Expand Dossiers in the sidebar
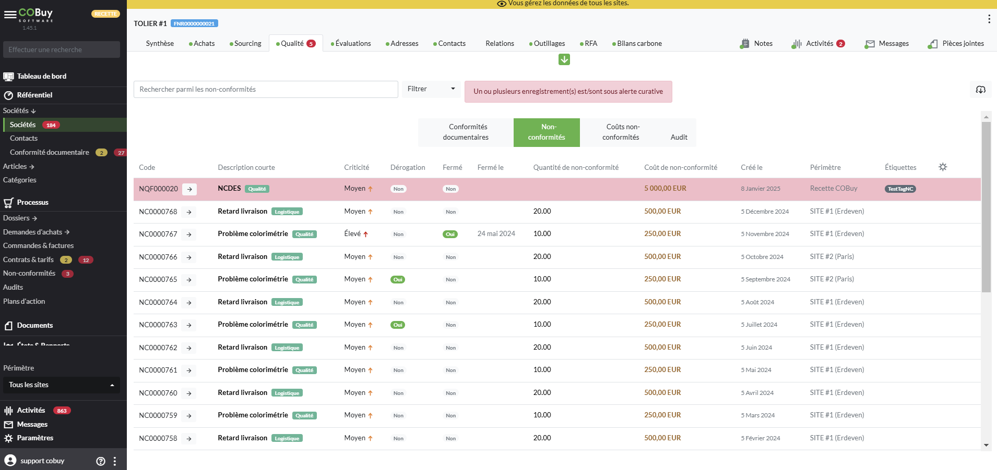 (x=20, y=218)
